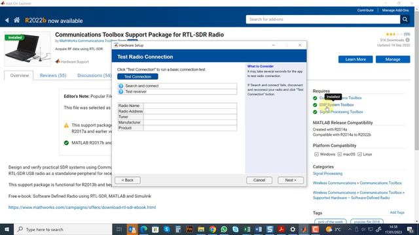The height and width of the screenshot is (235, 419).
Task: Click the Learn More button
Action: pos(355,59)
